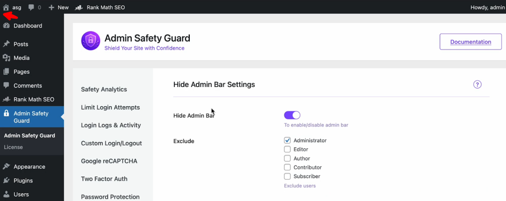Screen dimensions: 506x201
Task: Click the Rank Math SEO toolbar icon
Action: pos(79,8)
